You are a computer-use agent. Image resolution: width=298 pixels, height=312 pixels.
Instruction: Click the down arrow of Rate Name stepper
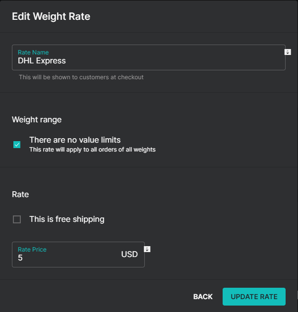[288, 53]
